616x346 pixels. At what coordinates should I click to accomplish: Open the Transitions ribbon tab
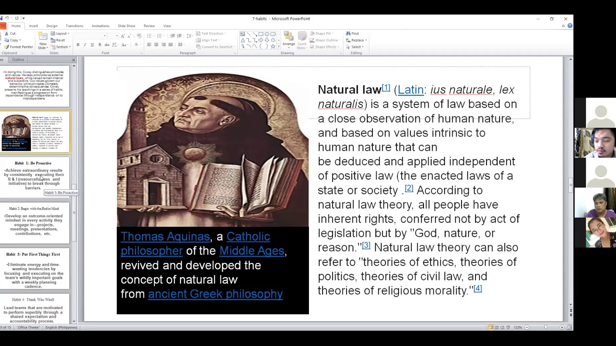pyautogui.click(x=75, y=26)
